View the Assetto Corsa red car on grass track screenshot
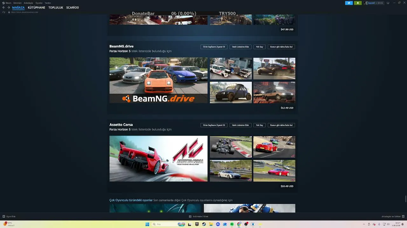Image resolution: width=407 pixels, height=228 pixels. click(274, 171)
